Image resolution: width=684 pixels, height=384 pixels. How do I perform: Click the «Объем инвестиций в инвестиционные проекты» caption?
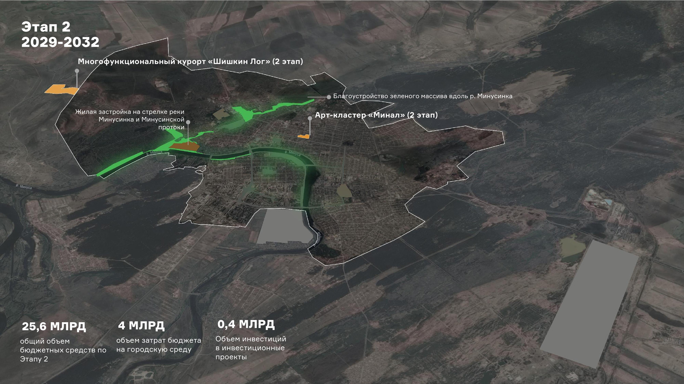pyautogui.click(x=250, y=348)
